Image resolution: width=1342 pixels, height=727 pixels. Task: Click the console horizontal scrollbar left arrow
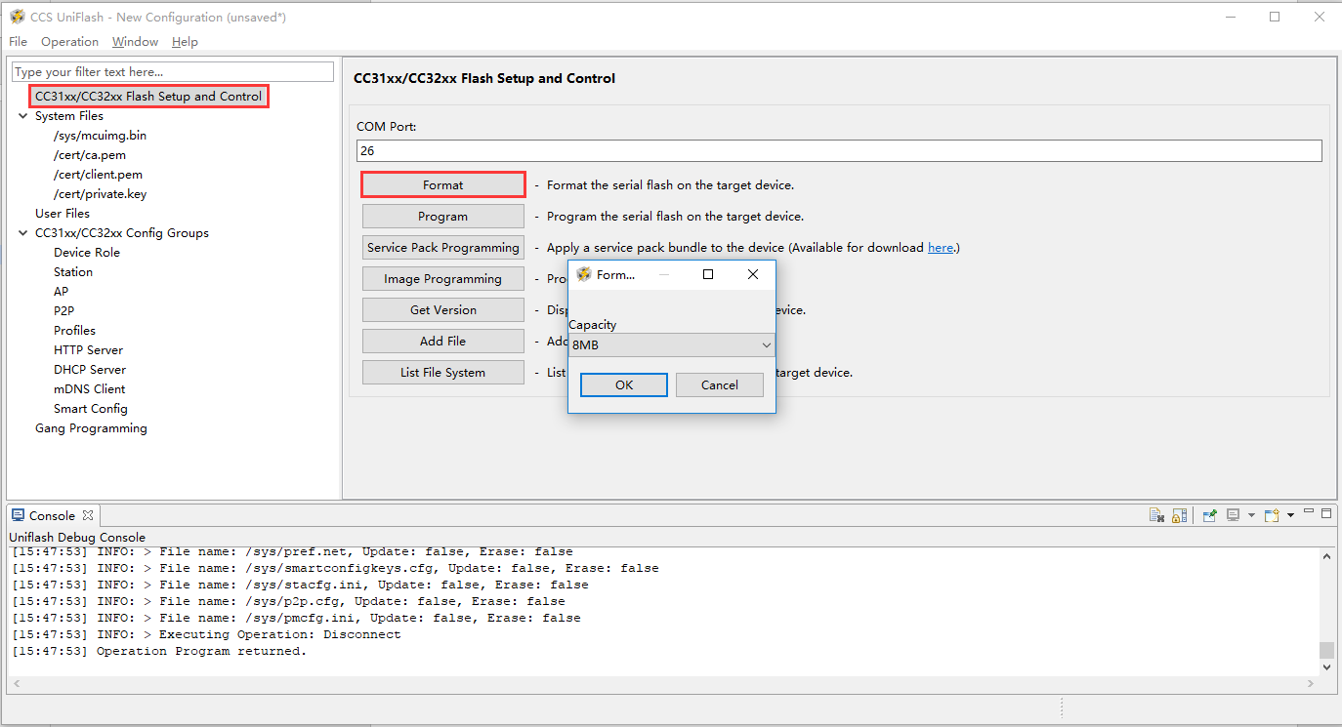15,684
